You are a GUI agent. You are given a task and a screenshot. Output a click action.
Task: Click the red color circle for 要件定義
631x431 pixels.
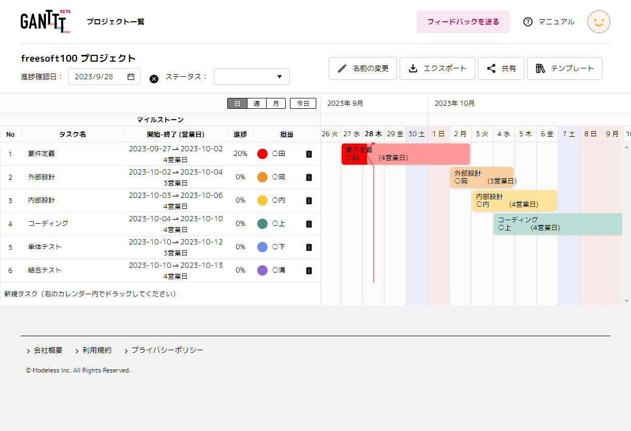pos(262,153)
